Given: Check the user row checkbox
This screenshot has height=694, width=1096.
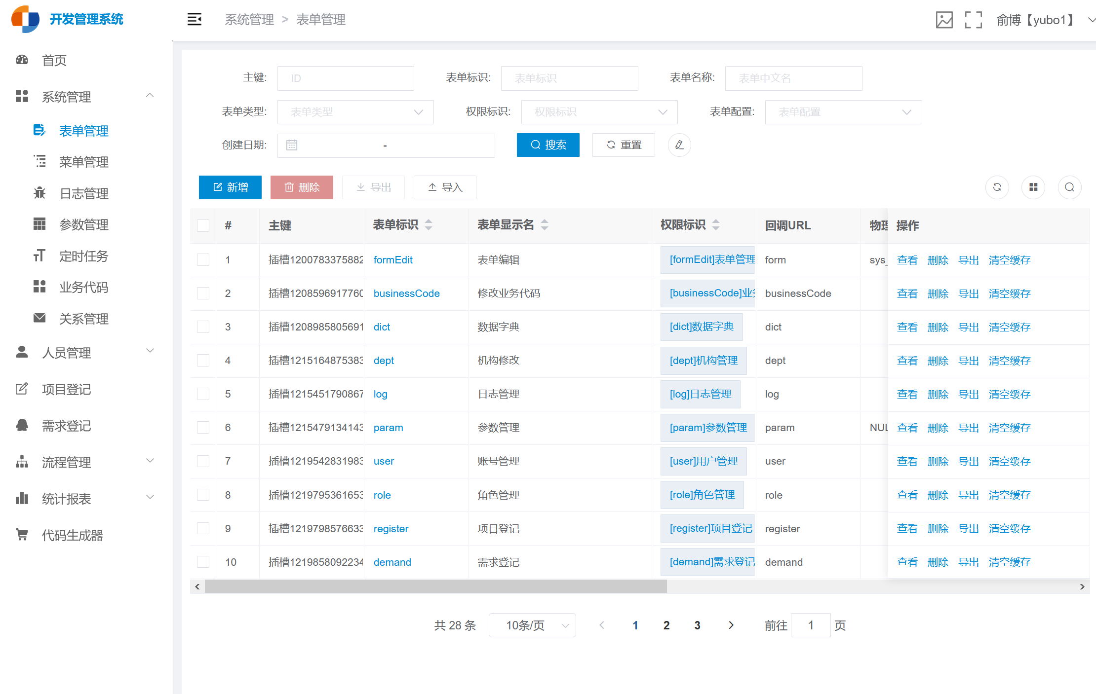Looking at the screenshot, I should tap(203, 461).
